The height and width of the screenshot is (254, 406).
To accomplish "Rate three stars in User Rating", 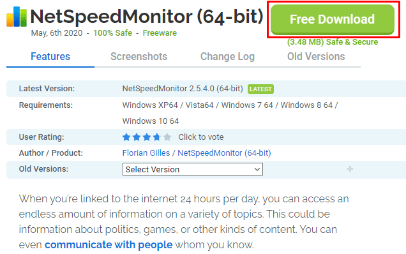I will [x=147, y=137].
